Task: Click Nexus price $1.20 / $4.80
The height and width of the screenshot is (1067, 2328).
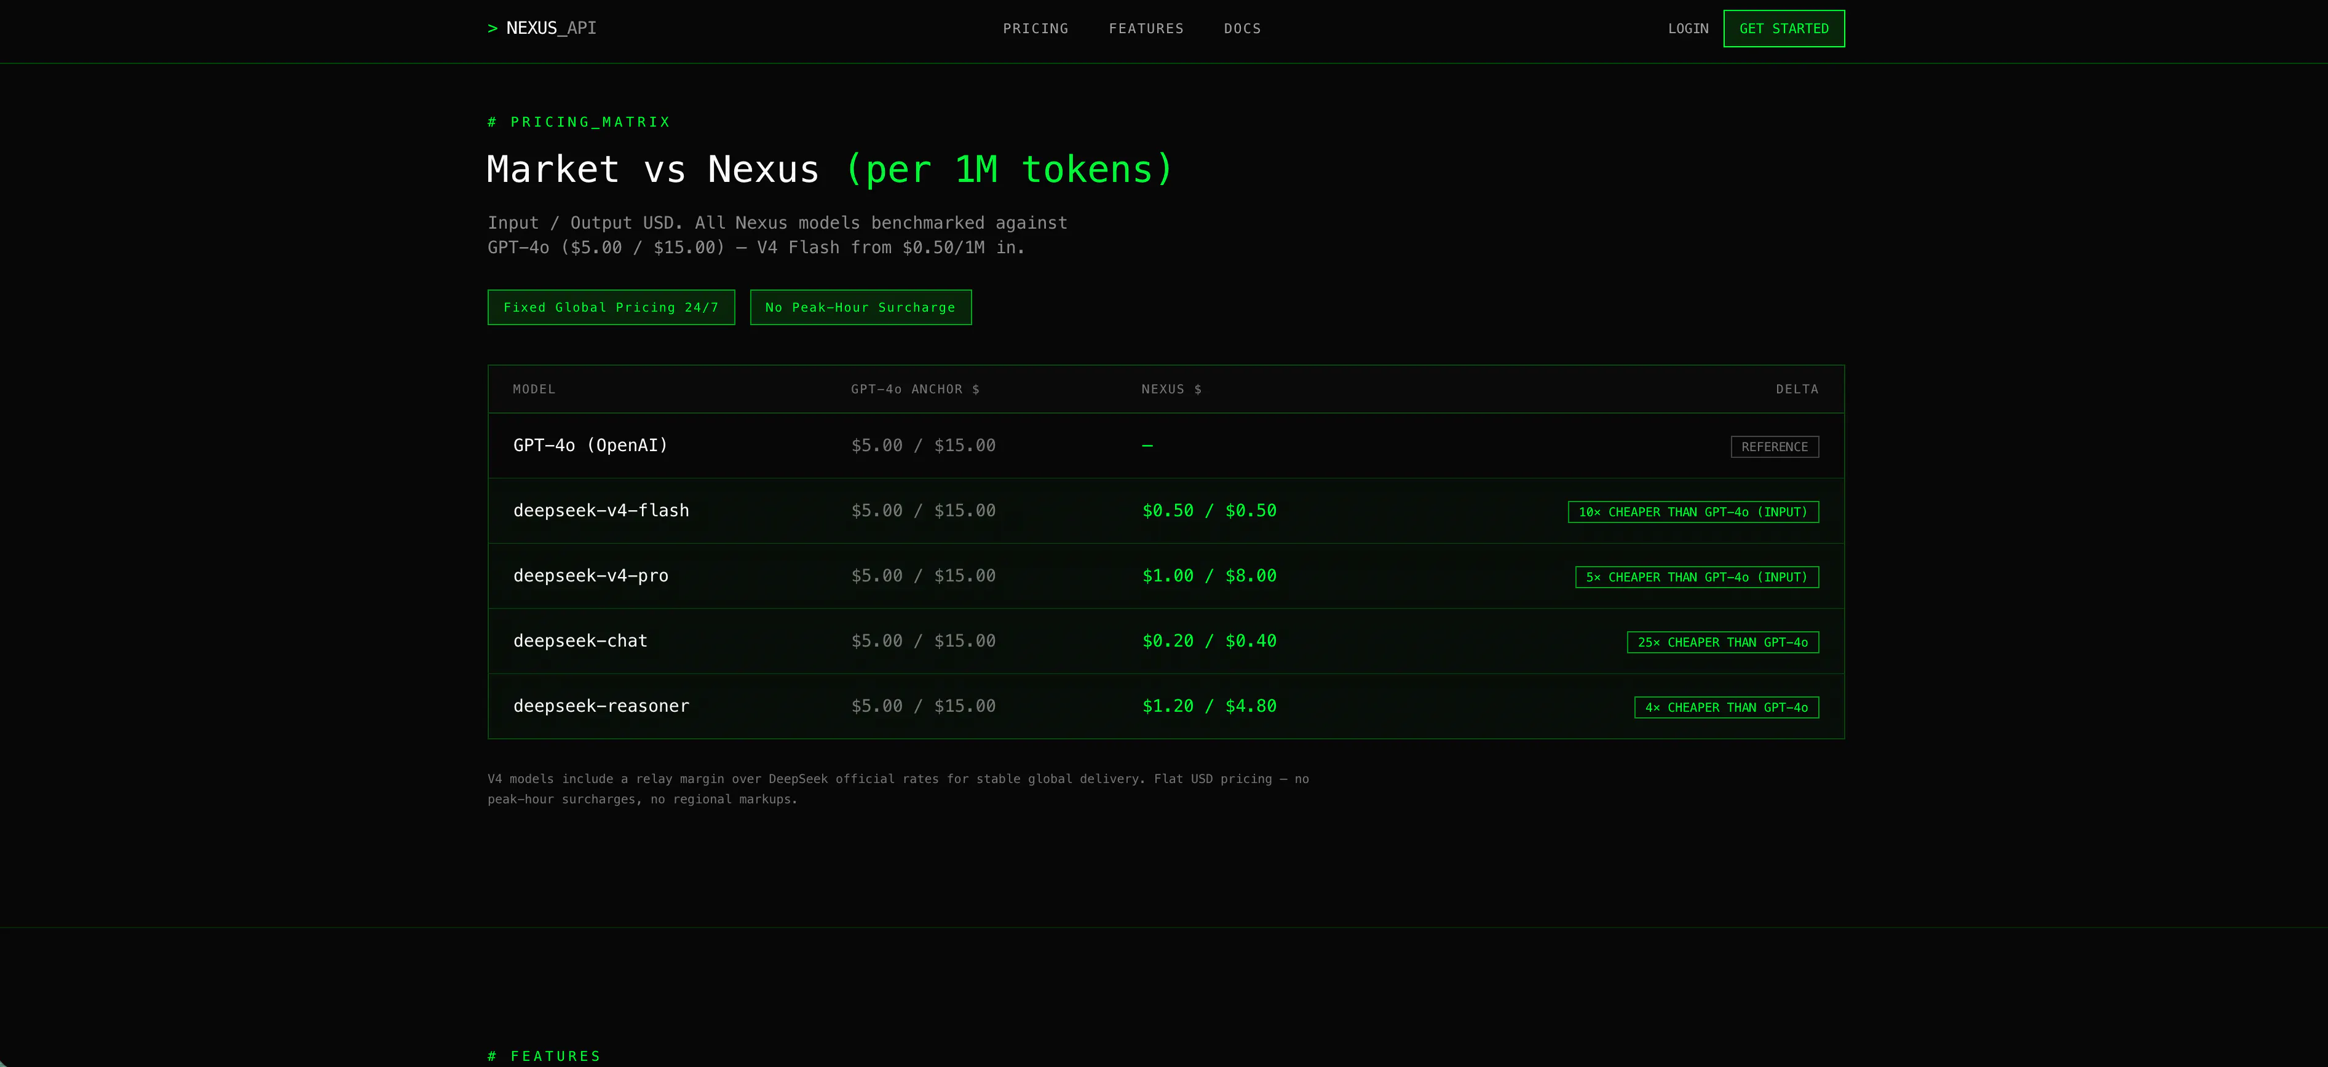Action: click(x=1209, y=706)
